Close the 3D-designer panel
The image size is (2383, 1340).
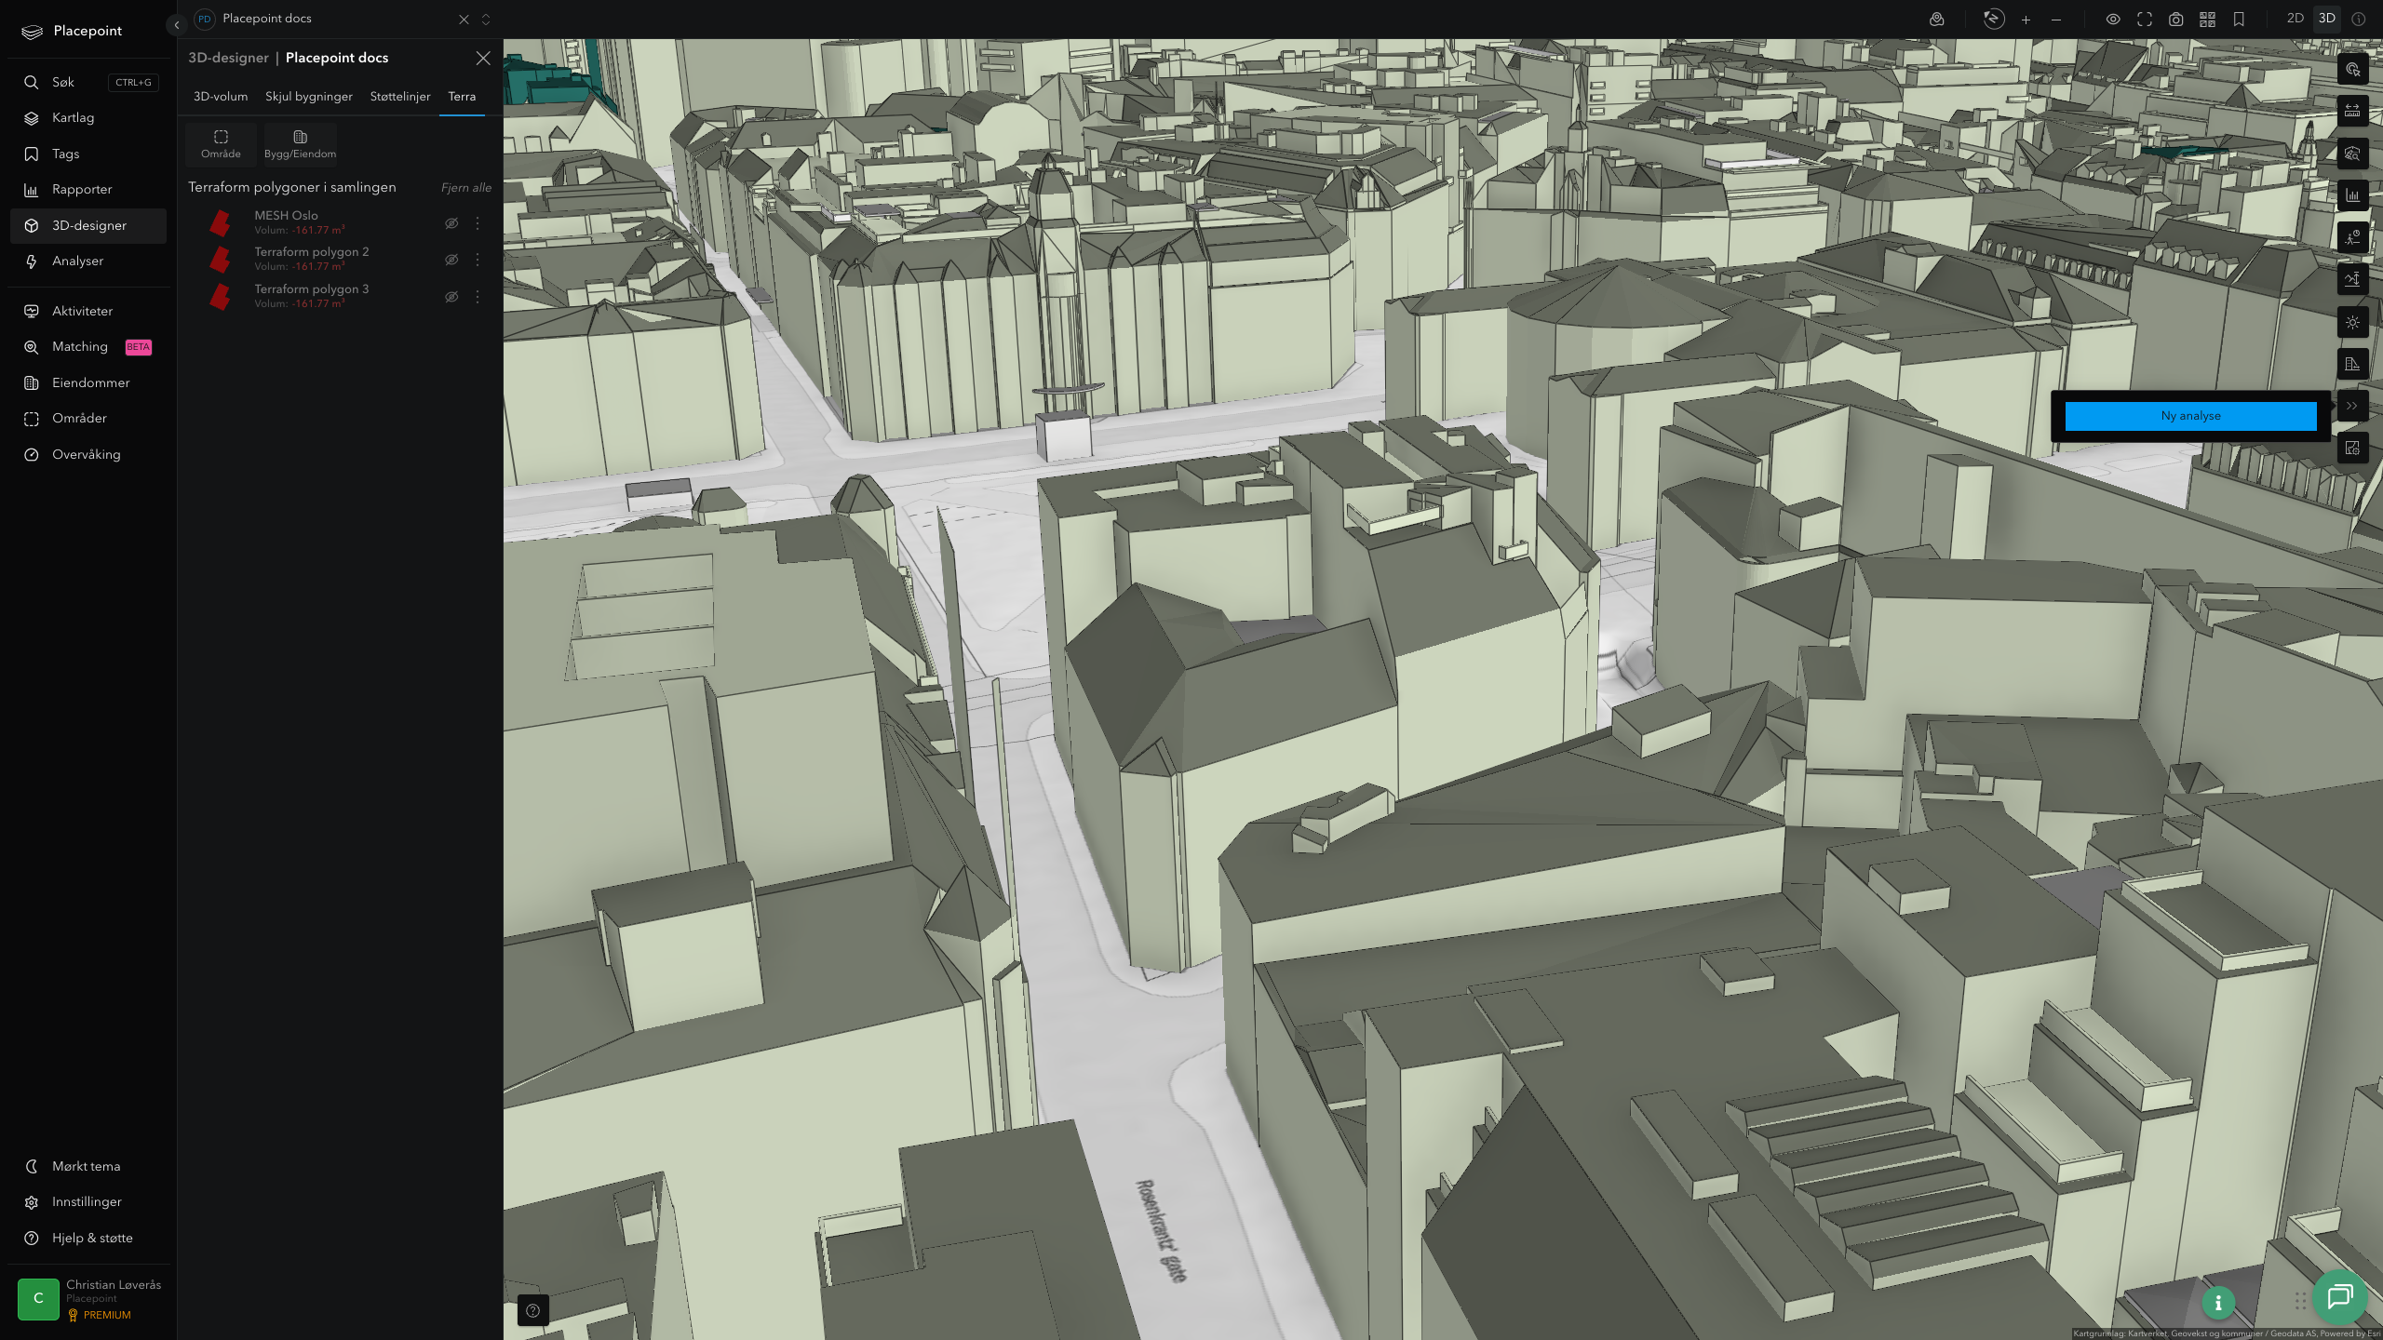coord(483,58)
